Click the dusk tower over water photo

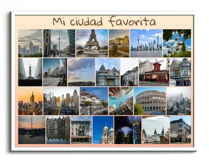click(32, 130)
